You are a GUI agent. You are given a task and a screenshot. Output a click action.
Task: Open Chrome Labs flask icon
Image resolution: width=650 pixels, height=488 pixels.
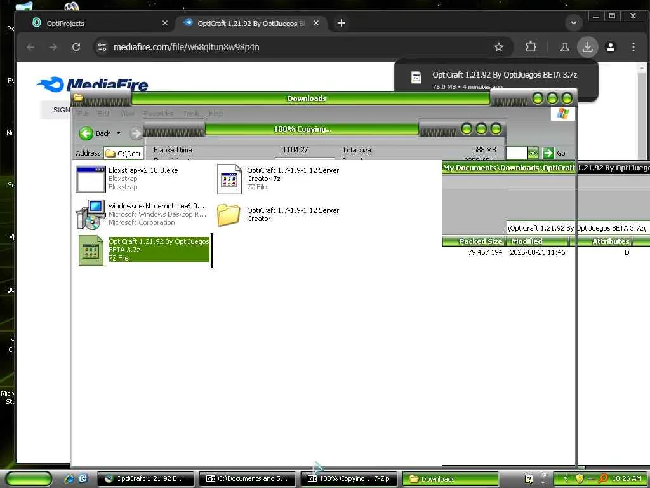564,47
